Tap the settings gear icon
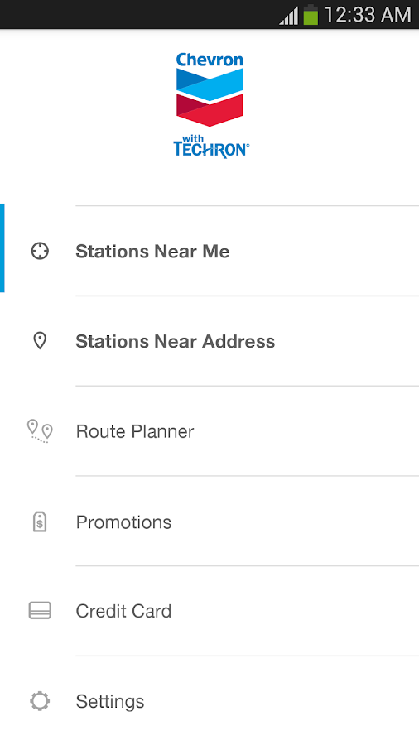This screenshot has width=419, height=745. click(x=40, y=701)
